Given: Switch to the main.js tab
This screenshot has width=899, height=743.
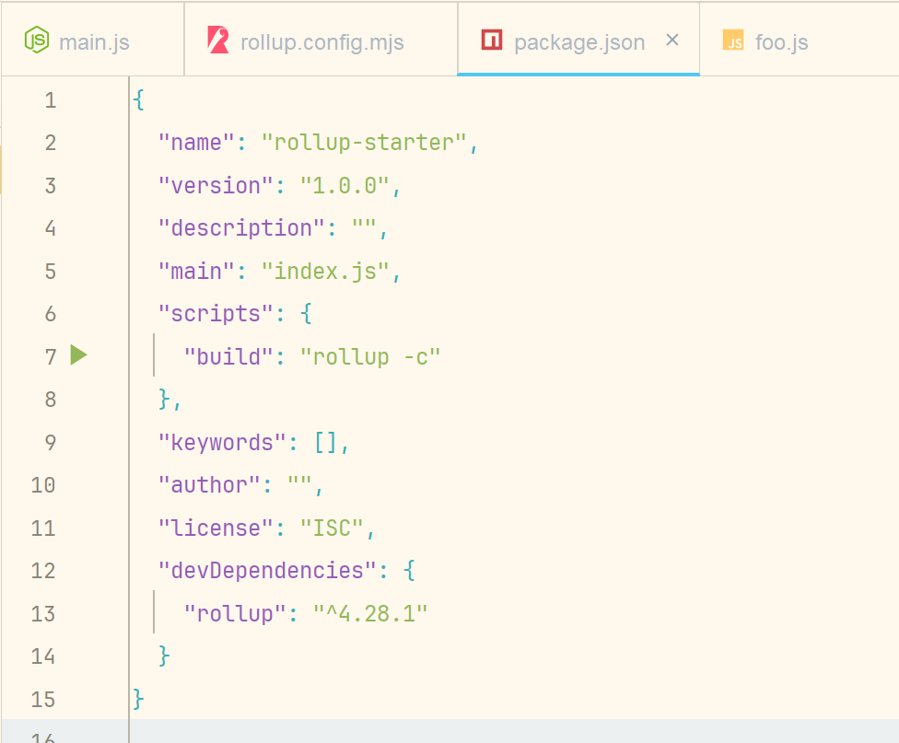Looking at the screenshot, I should (93, 41).
